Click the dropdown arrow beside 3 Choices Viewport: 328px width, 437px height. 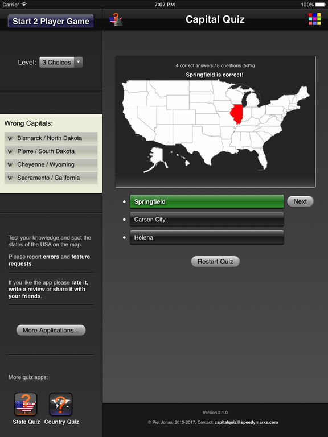(79, 62)
